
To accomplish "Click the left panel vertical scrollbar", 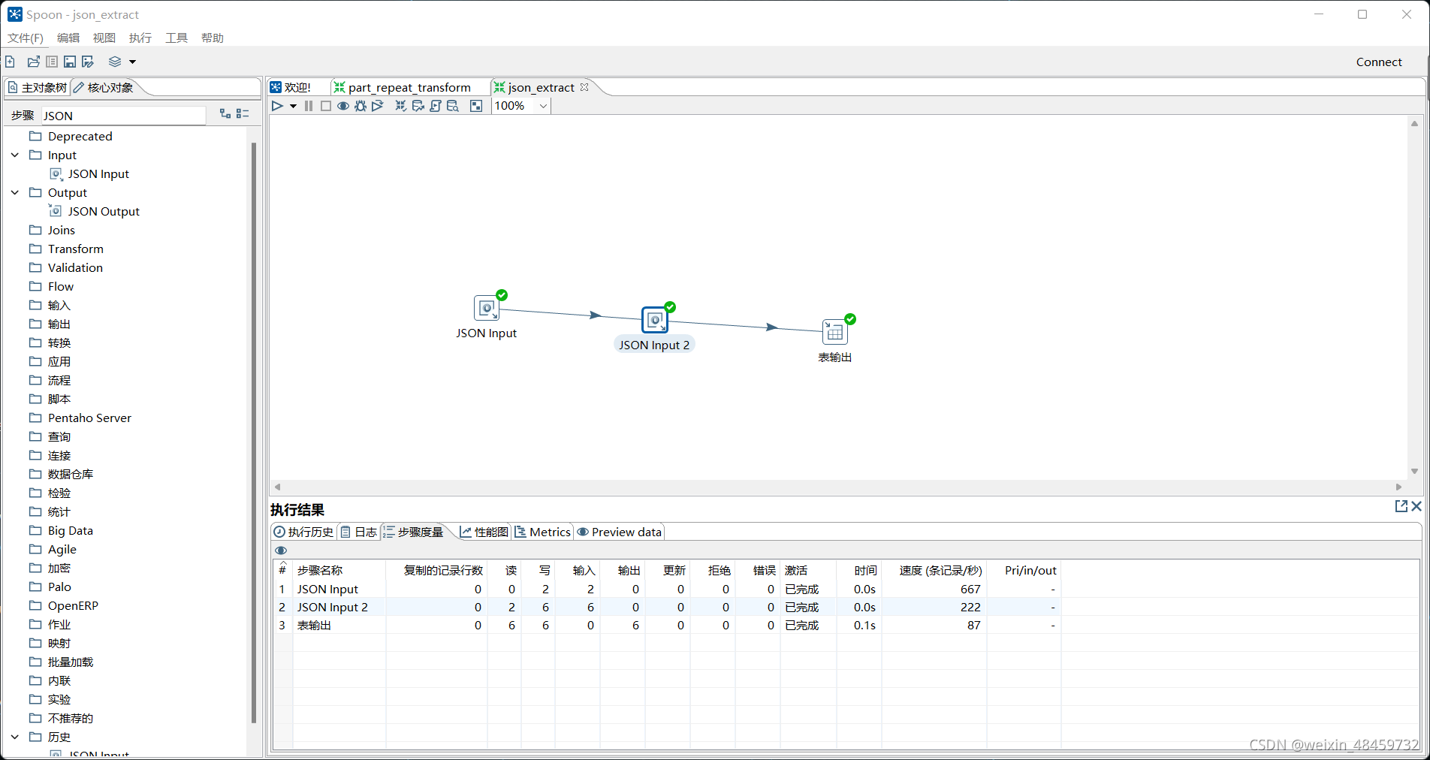I will [254, 432].
